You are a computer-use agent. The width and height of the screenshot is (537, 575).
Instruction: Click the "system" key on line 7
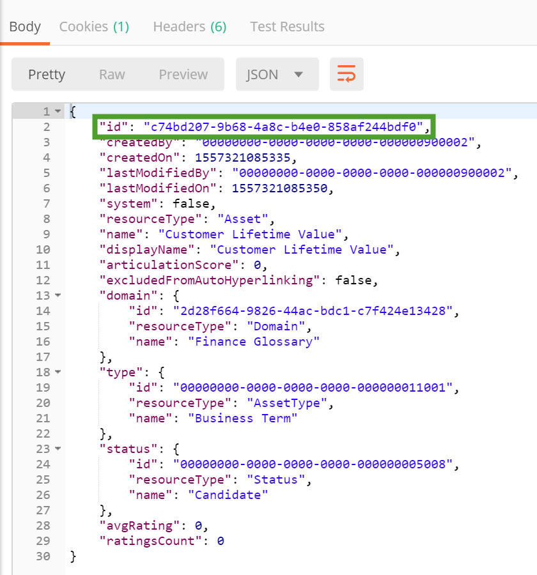[128, 204]
